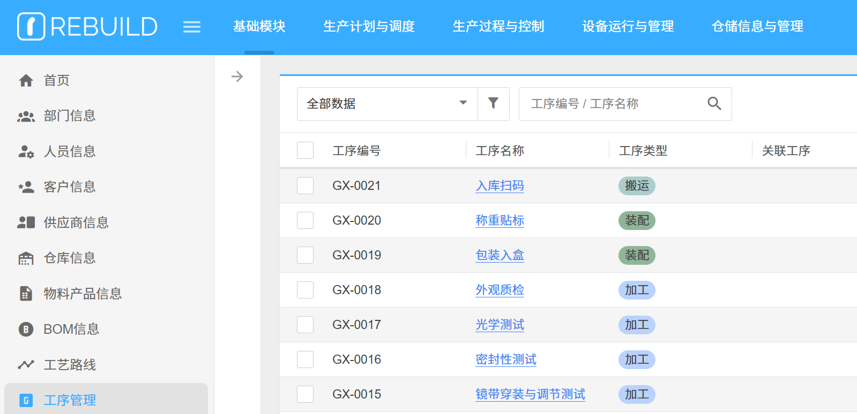Check the checkbox for row GX-0021
The width and height of the screenshot is (857, 414).
coord(305,186)
